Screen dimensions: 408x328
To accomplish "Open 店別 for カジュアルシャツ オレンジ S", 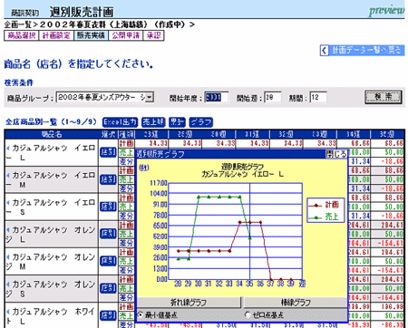I will 108,288.
